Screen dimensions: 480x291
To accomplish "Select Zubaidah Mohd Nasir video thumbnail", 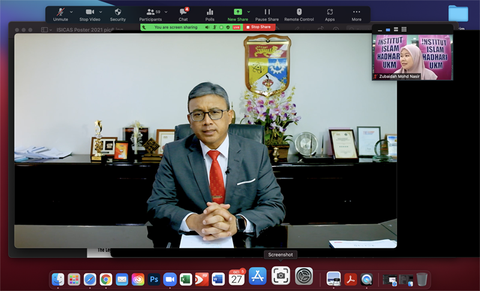I will point(412,56).
